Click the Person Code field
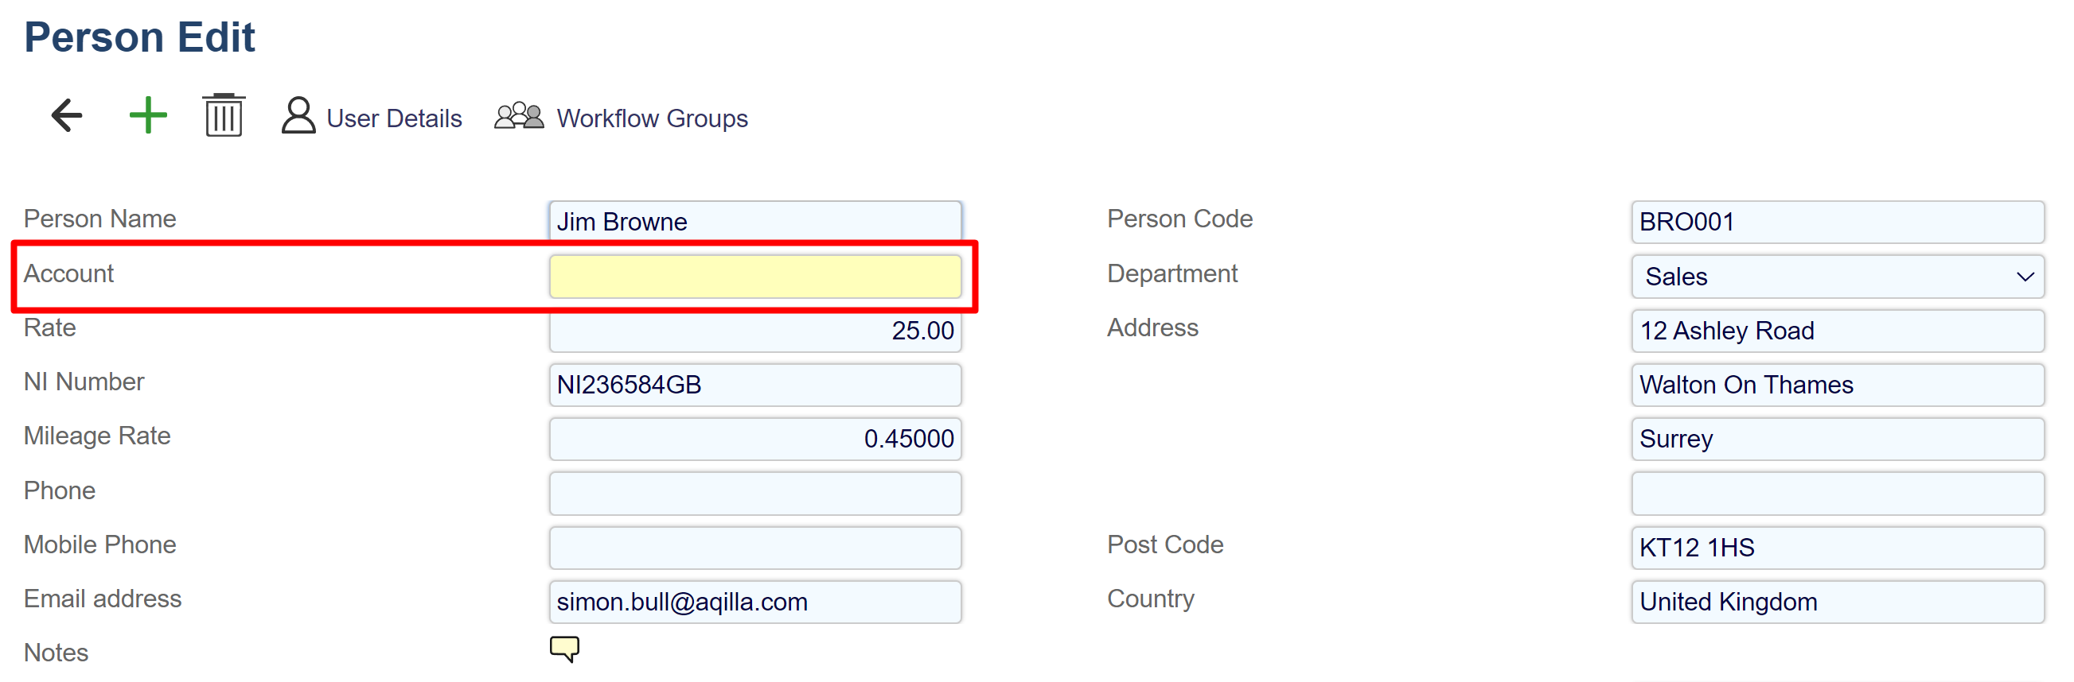Image resolution: width=2074 pixels, height=682 pixels. click(x=1838, y=221)
